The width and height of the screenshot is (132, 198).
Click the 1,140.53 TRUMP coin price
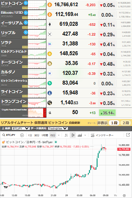(69, 102)
